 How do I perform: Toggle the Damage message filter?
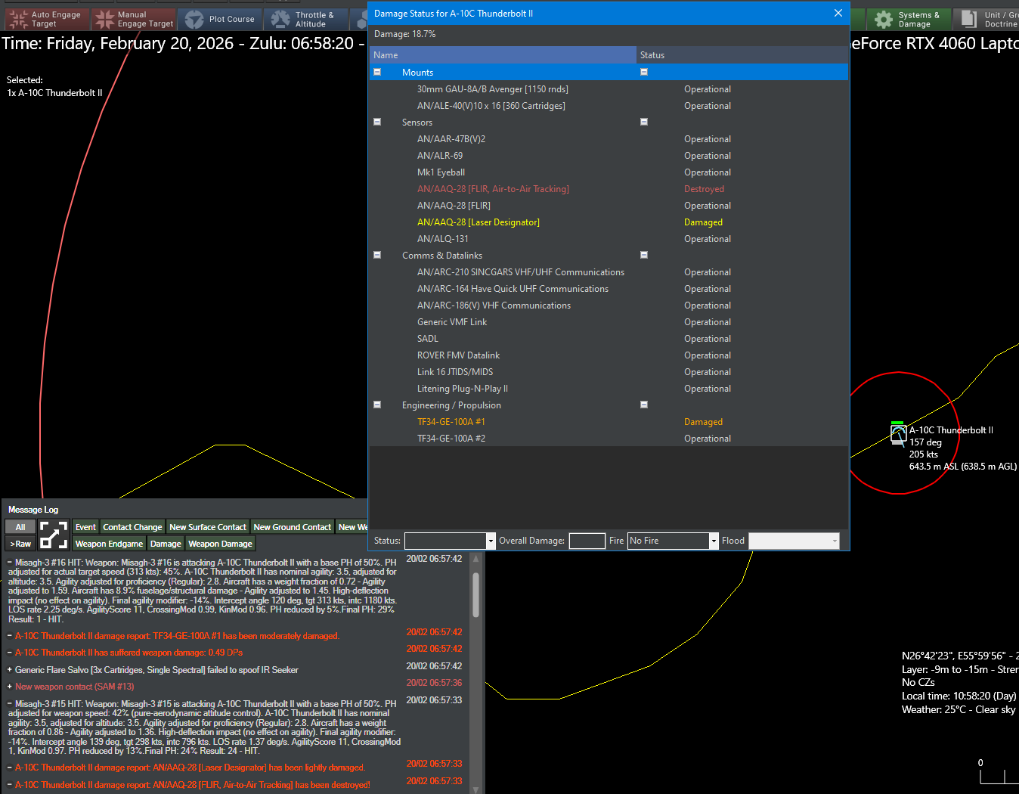(x=166, y=544)
